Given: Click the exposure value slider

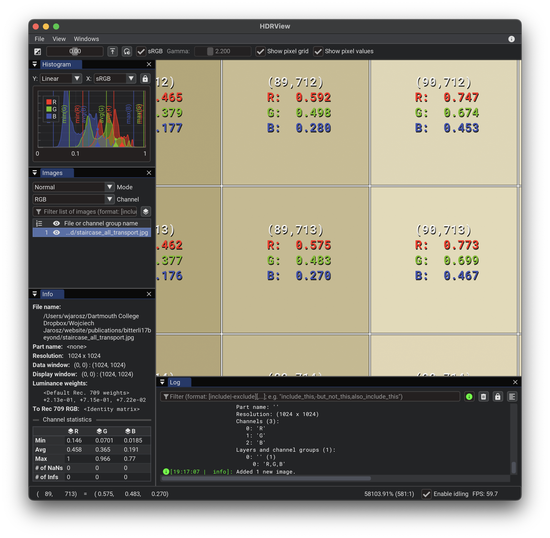Looking at the screenshot, I should [x=75, y=51].
